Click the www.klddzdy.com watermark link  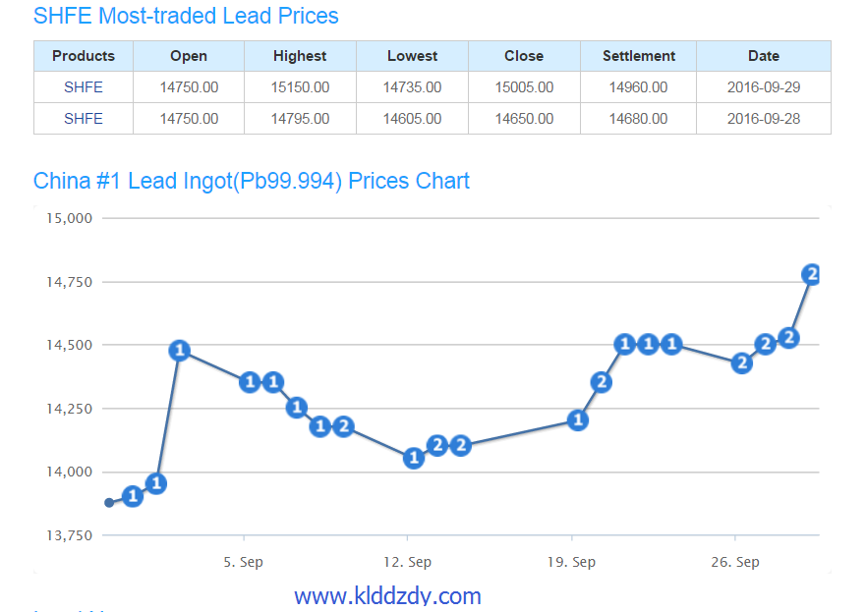[387, 595]
